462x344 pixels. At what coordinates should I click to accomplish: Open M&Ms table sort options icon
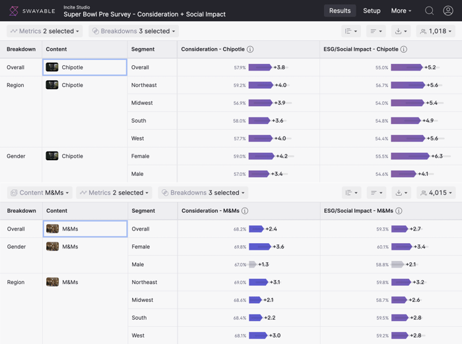click(377, 192)
